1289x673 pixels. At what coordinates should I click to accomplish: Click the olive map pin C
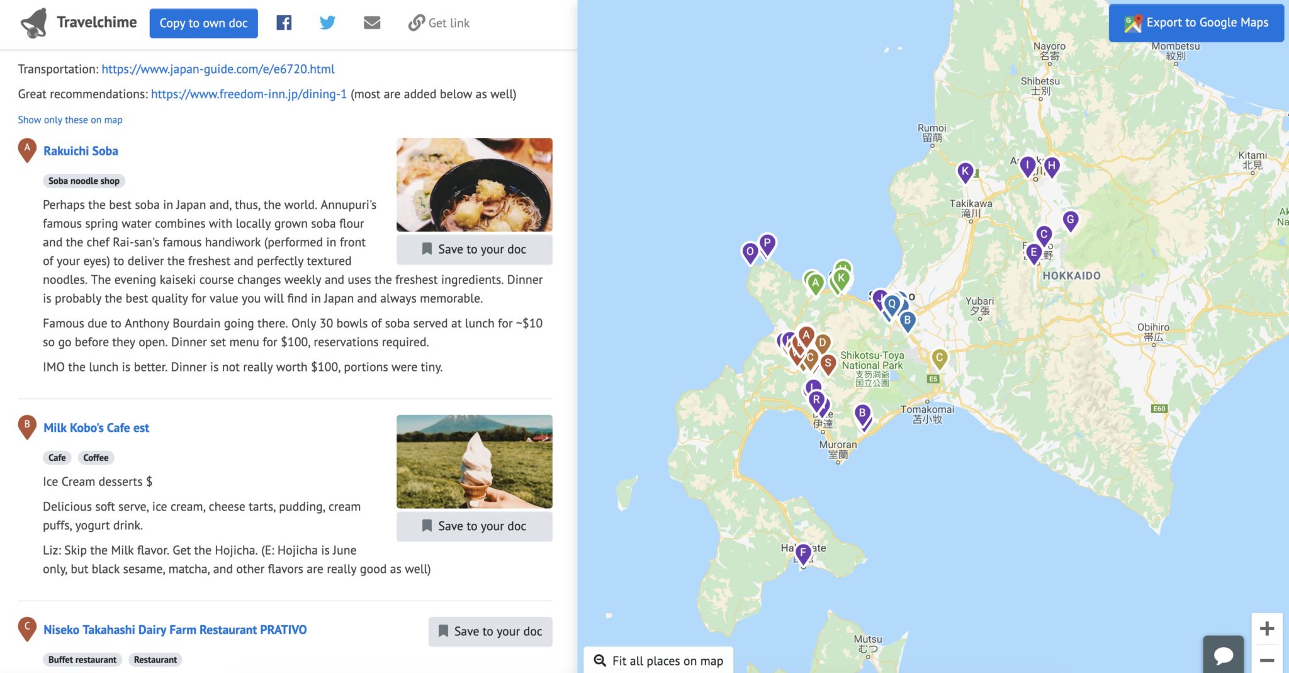coord(939,359)
